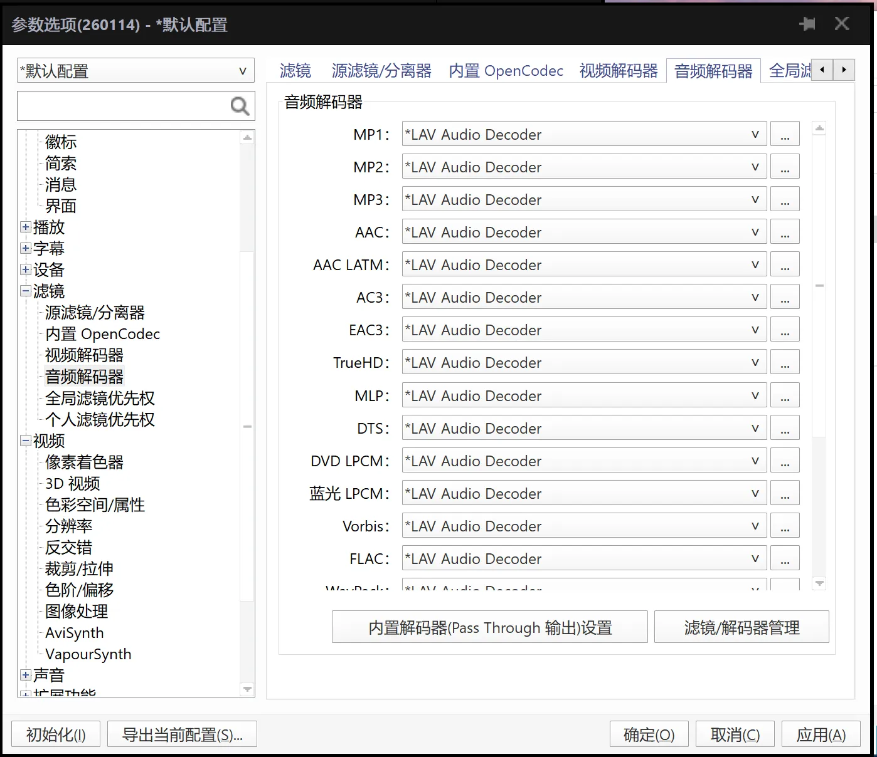Open the FLAC decoder ellipsis button
This screenshot has height=757, width=877.
tap(784, 559)
